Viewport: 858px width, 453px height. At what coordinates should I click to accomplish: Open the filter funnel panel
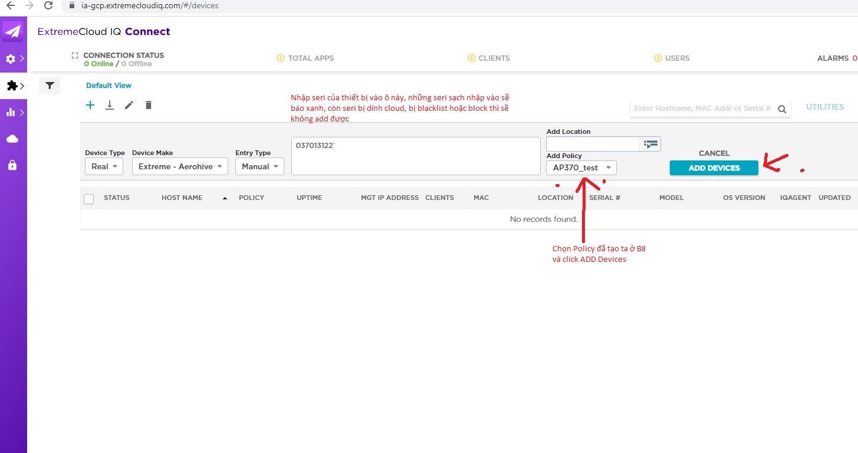coord(50,86)
